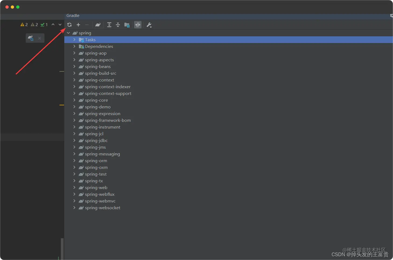Click the green fullscreen window button
Screen dimensions: 393x260
point(18,7)
